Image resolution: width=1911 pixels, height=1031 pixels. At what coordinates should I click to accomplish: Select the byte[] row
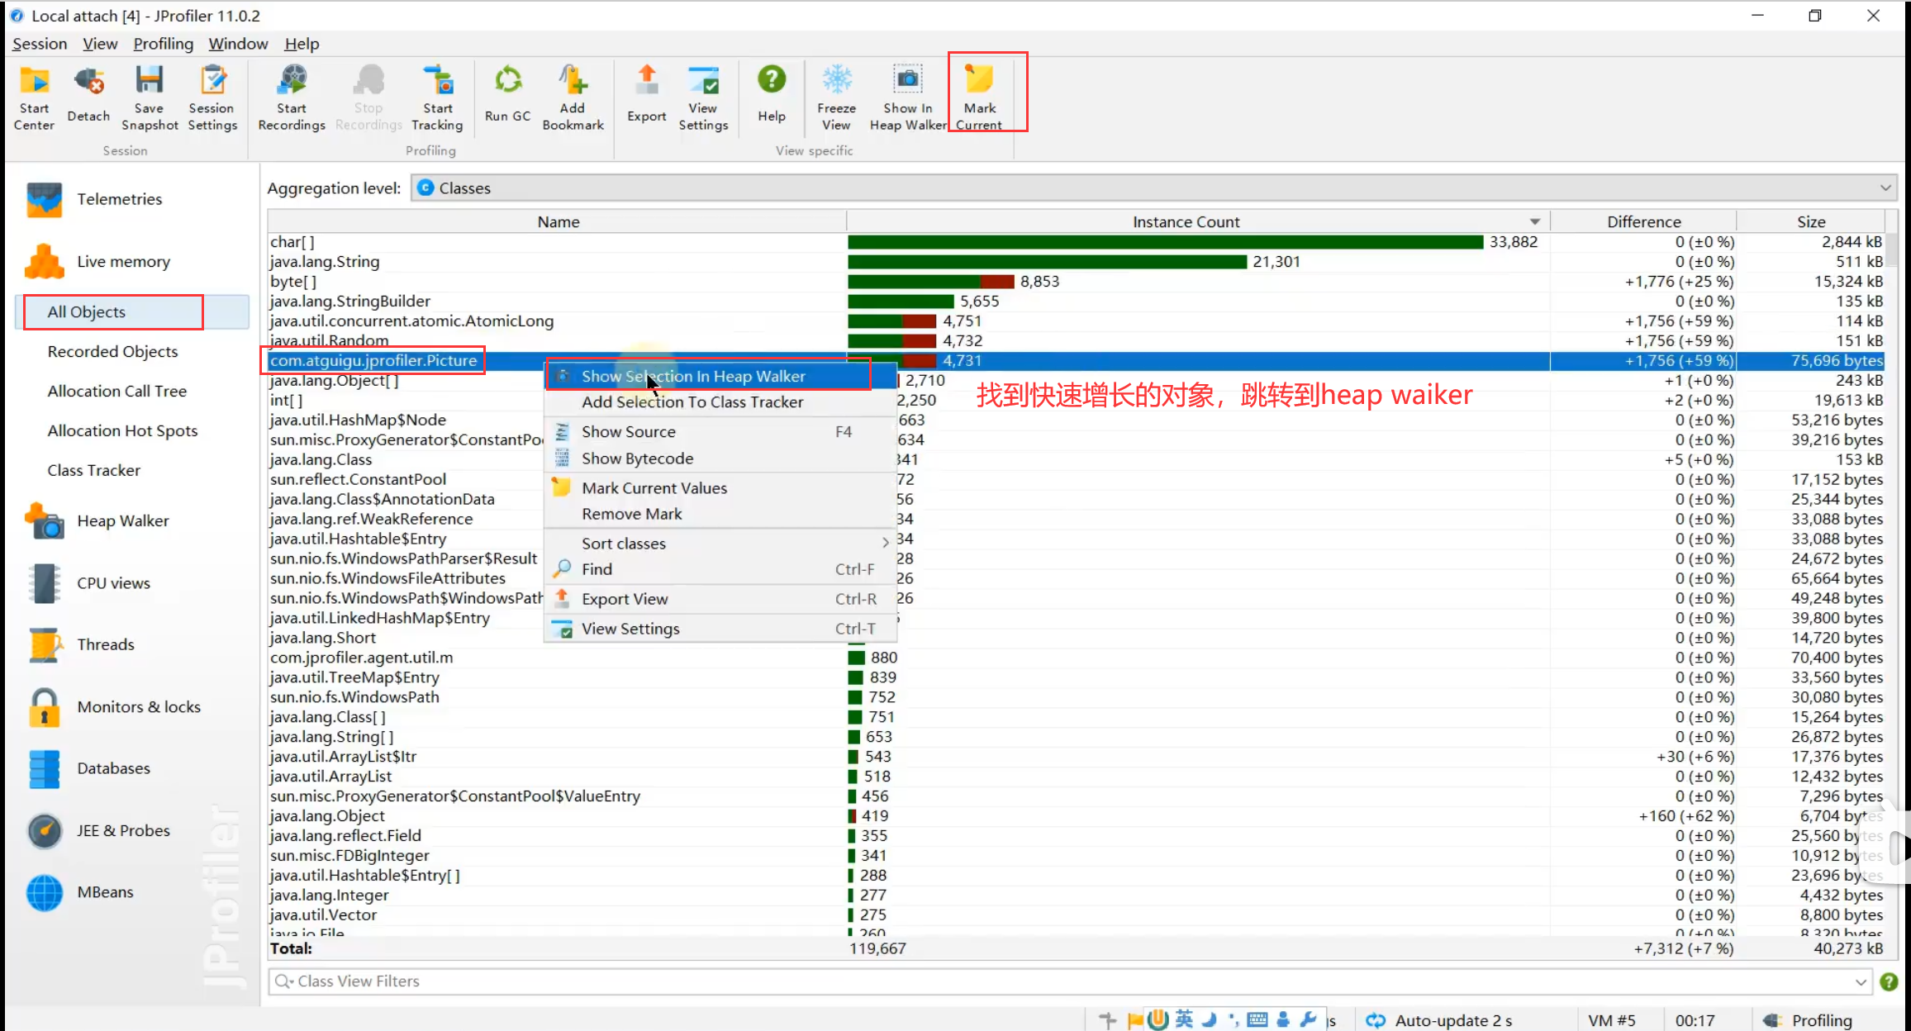pos(1076,282)
